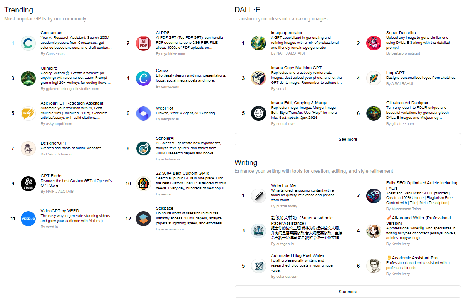The height and width of the screenshot is (302, 466).
Task: Select the ScholarAI title
Action: pos(165,138)
